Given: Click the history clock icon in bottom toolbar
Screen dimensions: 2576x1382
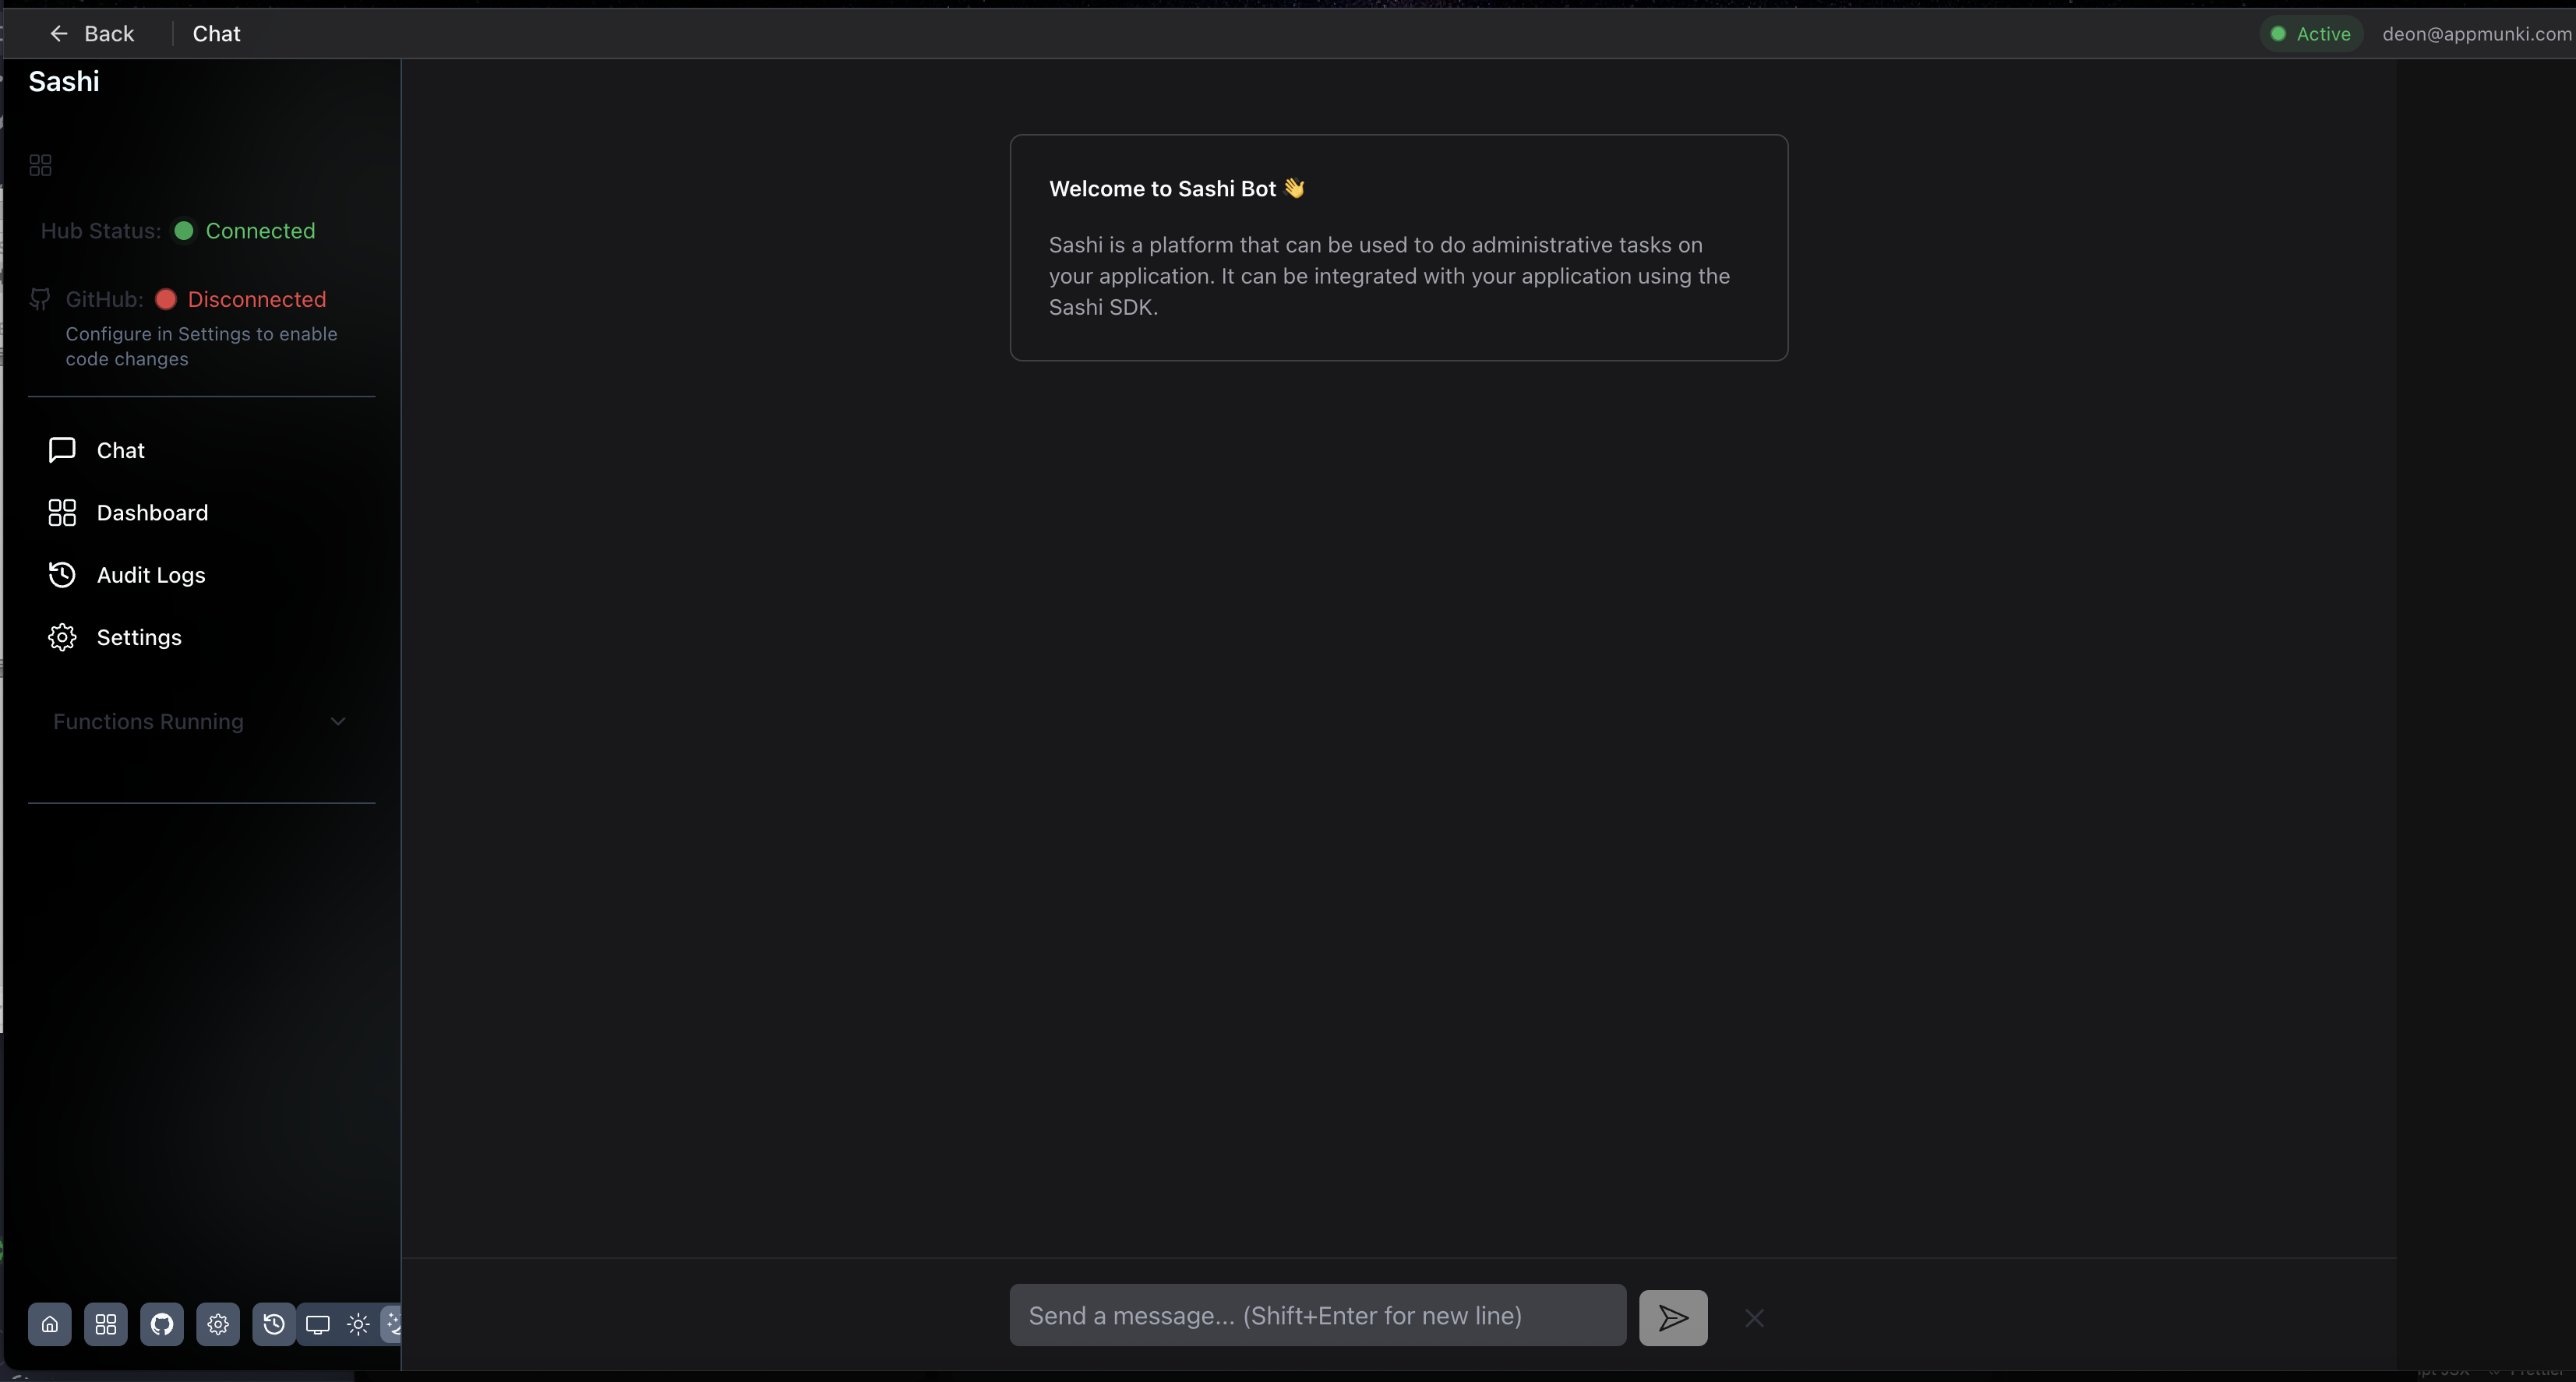Looking at the screenshot, I should pos(273,1325).
